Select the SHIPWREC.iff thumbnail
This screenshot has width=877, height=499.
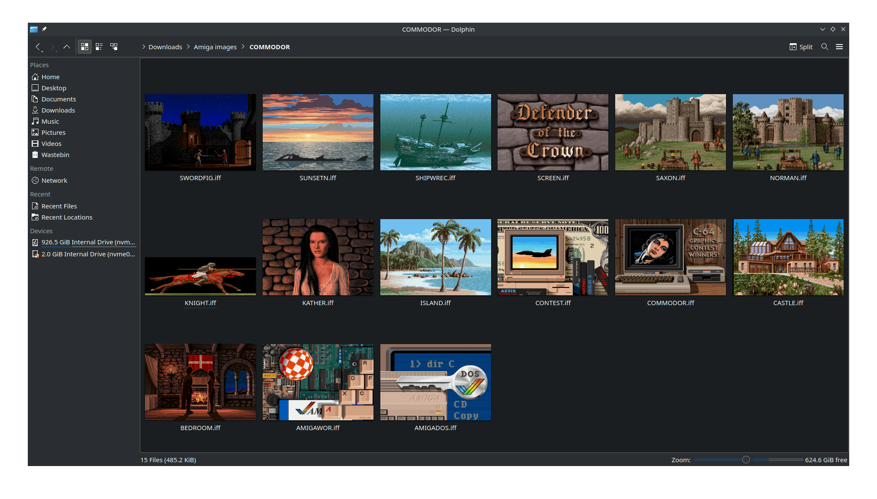coord(436,132)
